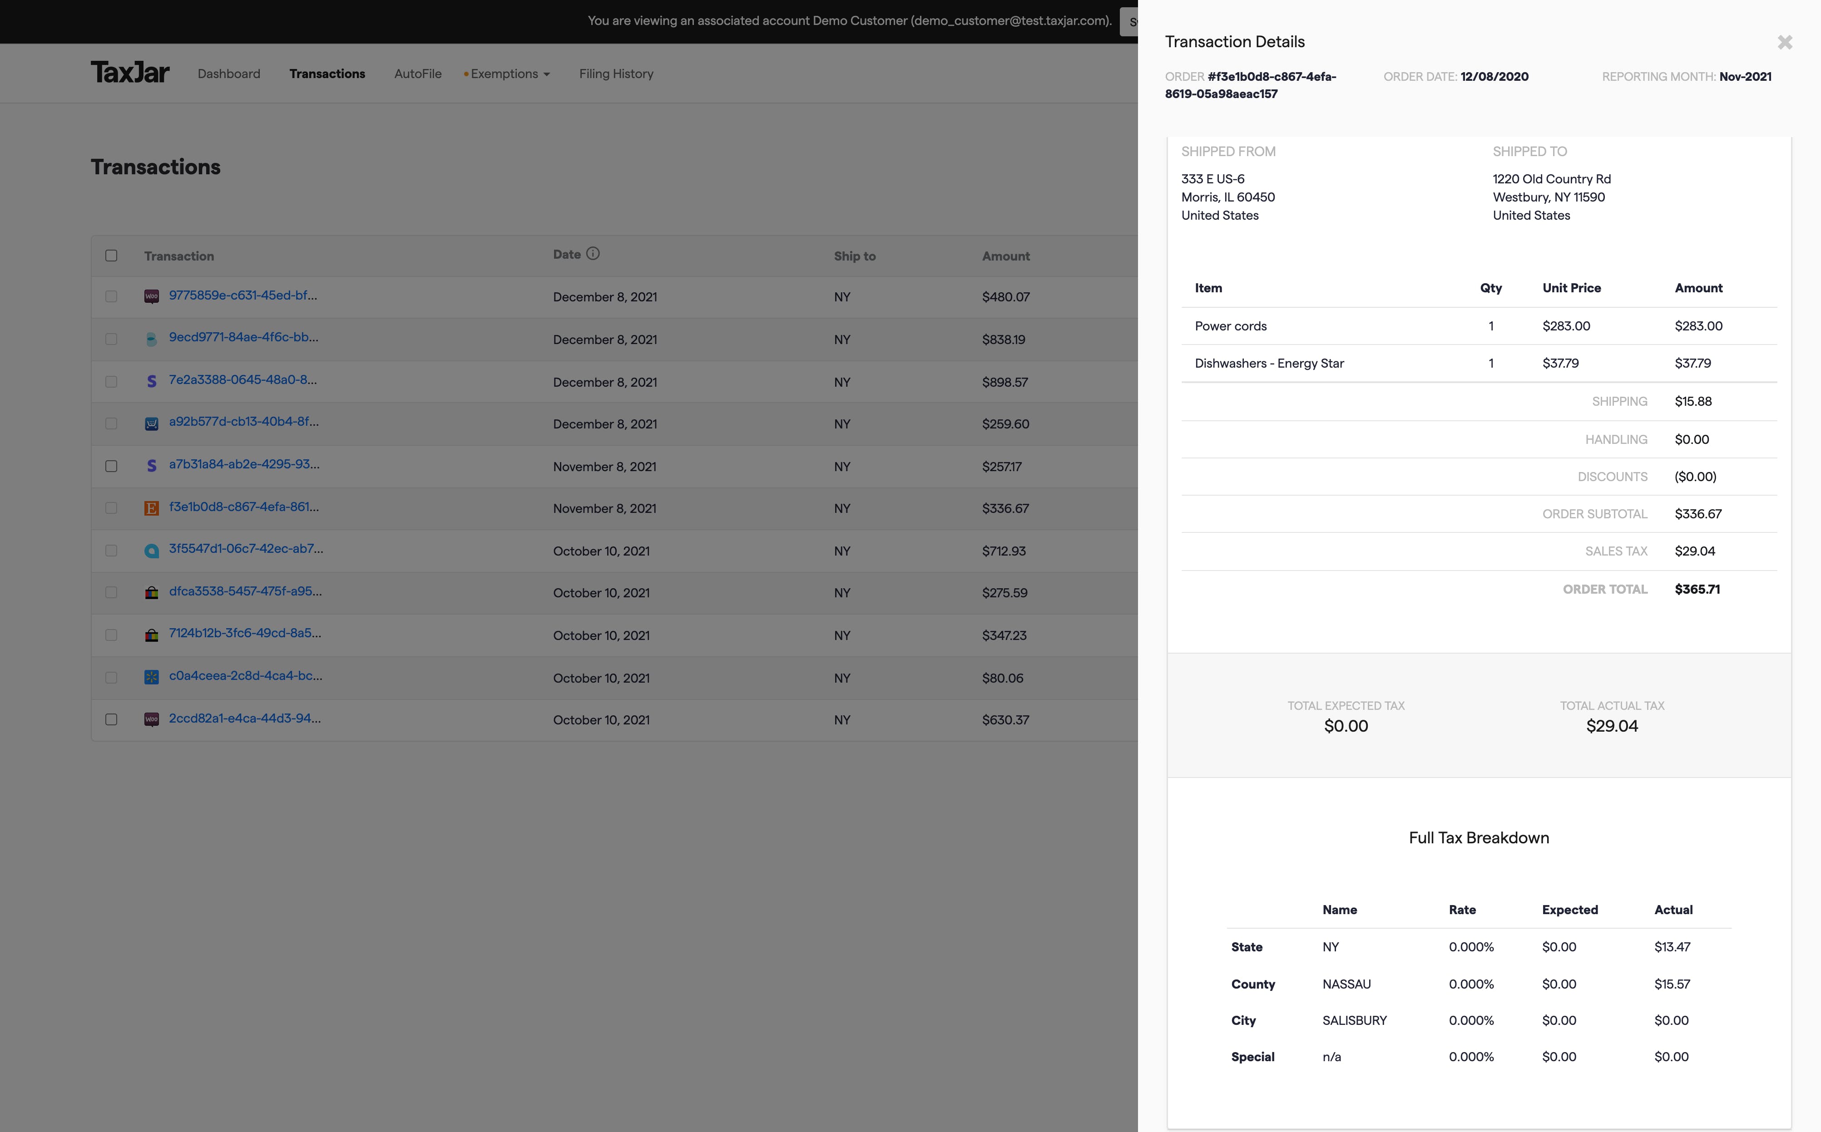The image size is (1821, 1132).
Task: Click the order total $365.71 value
Action: 1697,590
